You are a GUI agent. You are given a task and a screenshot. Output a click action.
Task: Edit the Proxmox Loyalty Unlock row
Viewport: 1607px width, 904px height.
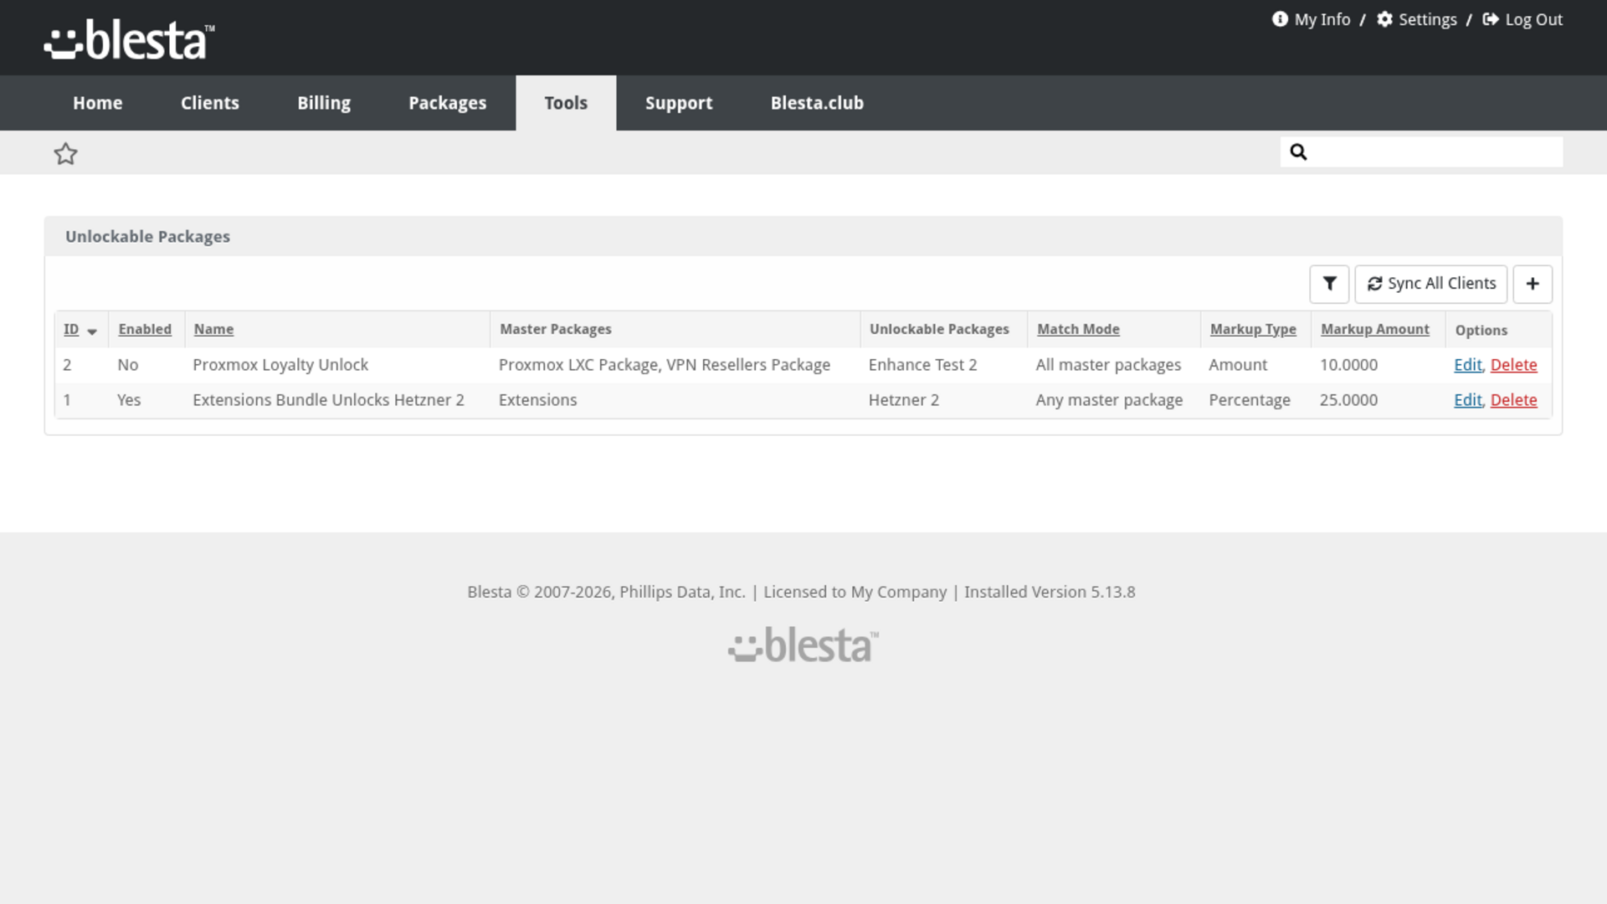1468,365
